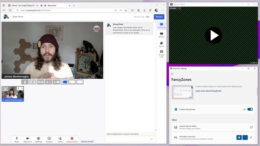Select the highlighted screen with side guests layout
The width and height of the screenshot is (260, 146).
click(x=64, y=82)
